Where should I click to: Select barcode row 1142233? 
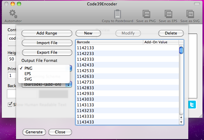[x=127, y=53]
